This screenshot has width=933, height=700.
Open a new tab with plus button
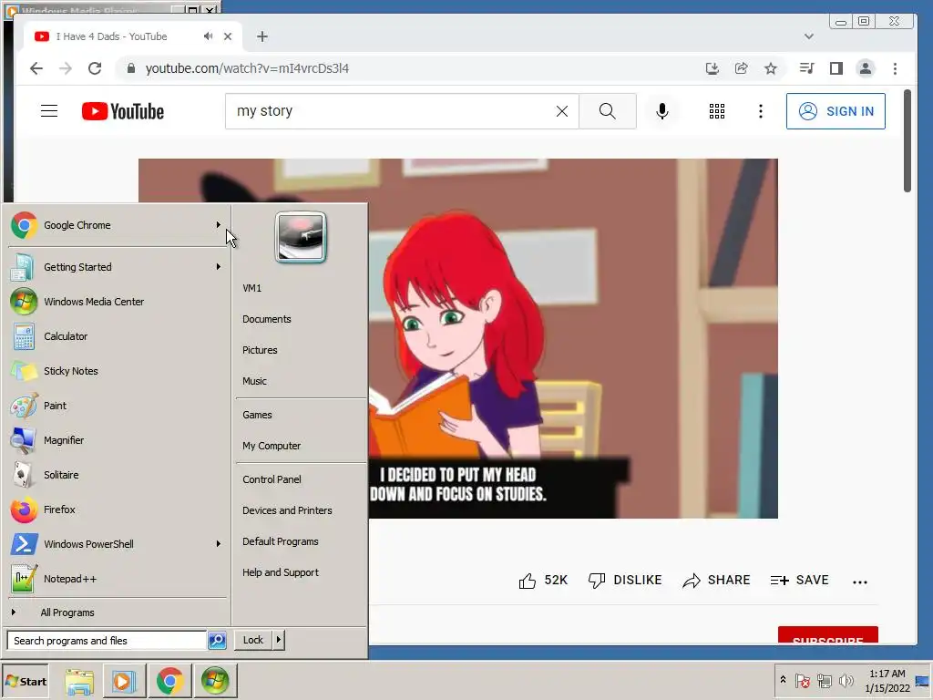click(262, 36)
